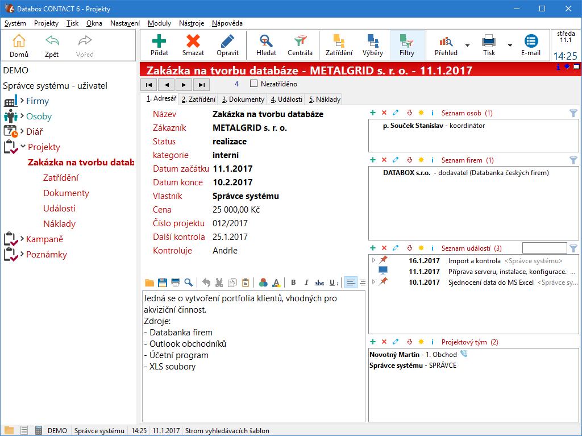Open the Tisk dropdown arrow
Viewport: 582px width, 436px height.
point(510,45)
